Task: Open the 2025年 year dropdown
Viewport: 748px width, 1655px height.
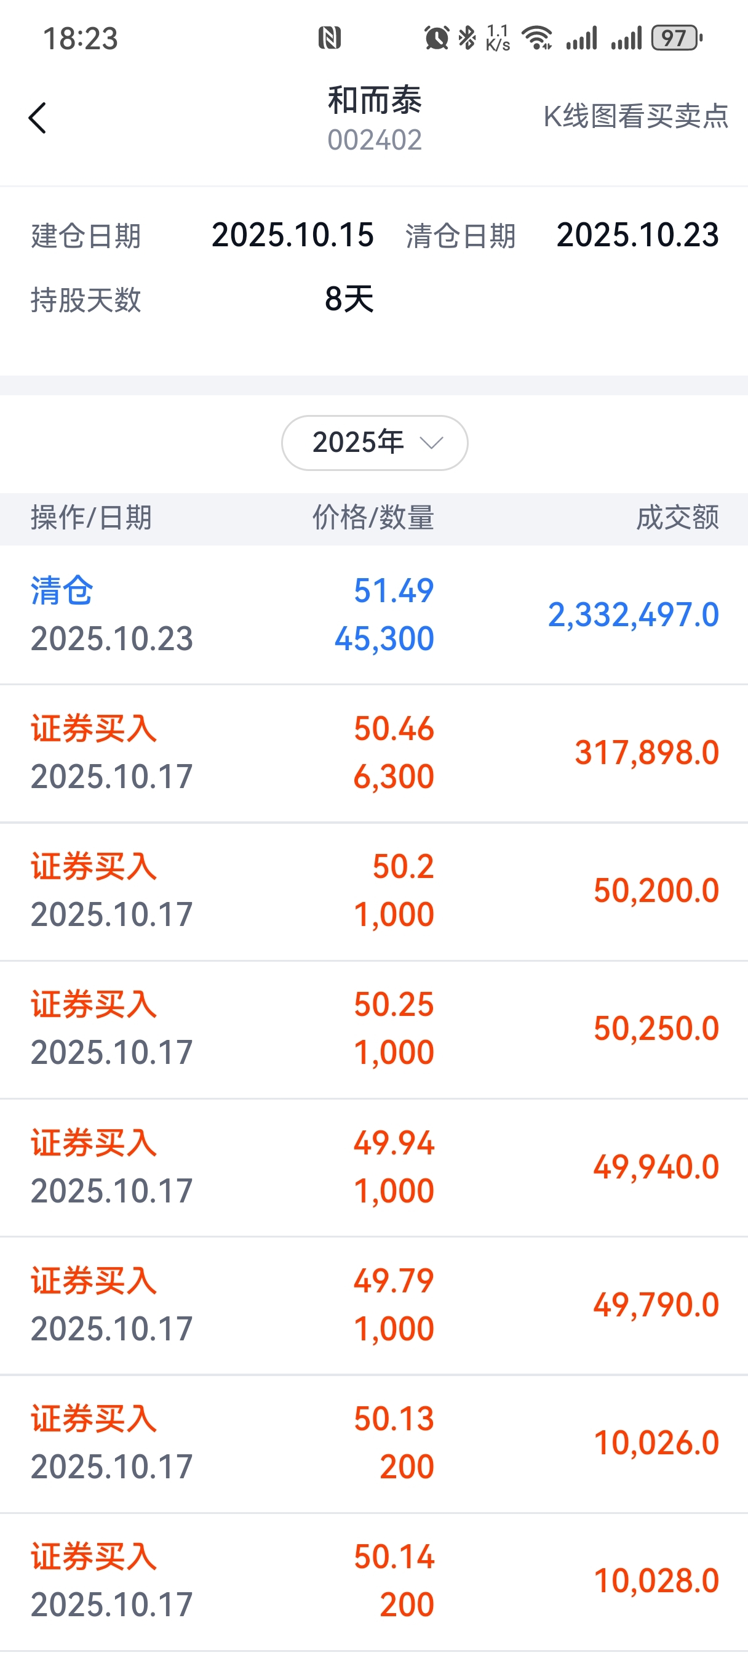Action: (x=373, y=443)
